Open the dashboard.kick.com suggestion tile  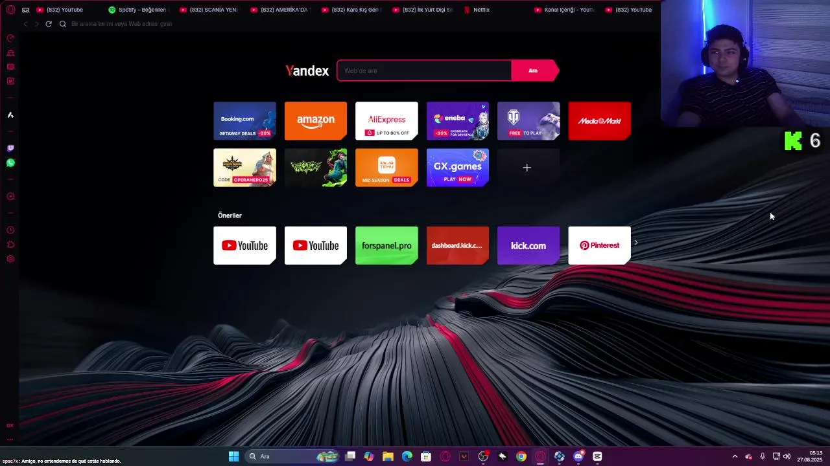click(x=458, y=245)
